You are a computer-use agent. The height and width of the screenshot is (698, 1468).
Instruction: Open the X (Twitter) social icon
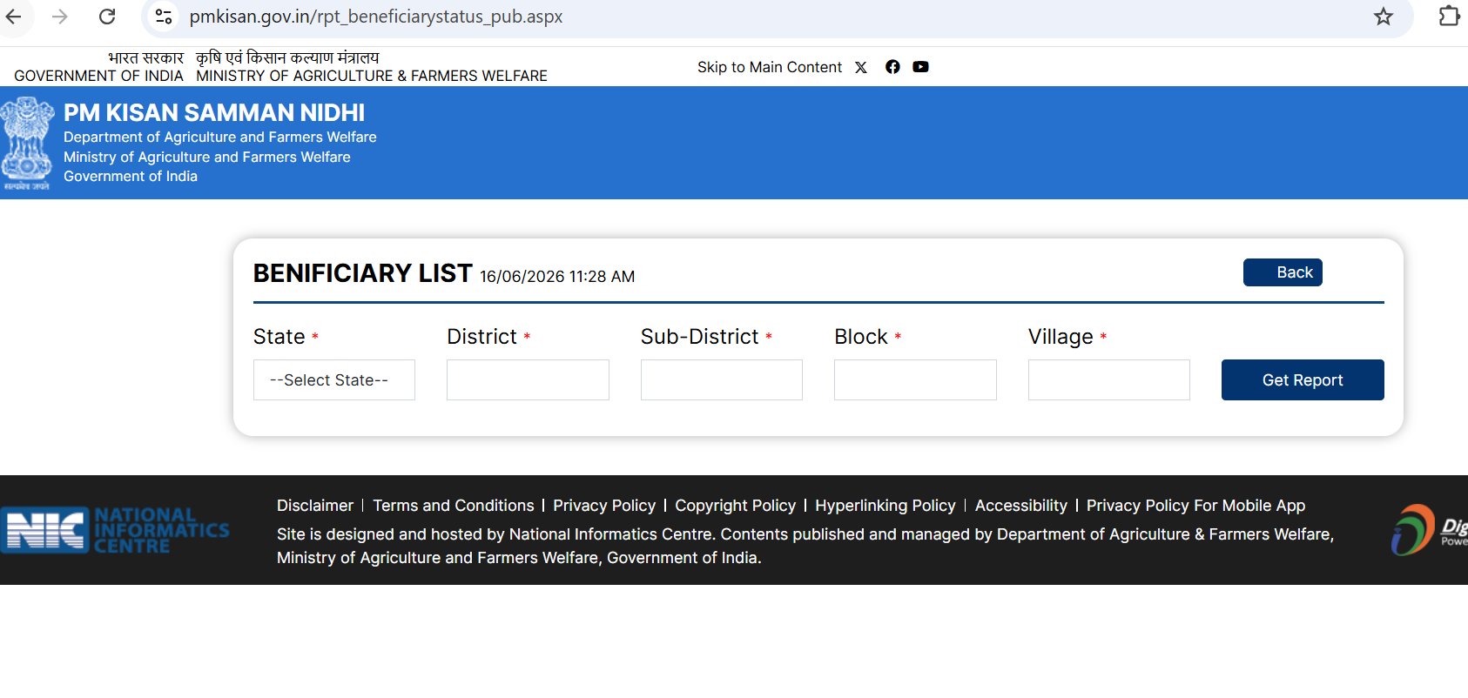[x=861, y=67]
